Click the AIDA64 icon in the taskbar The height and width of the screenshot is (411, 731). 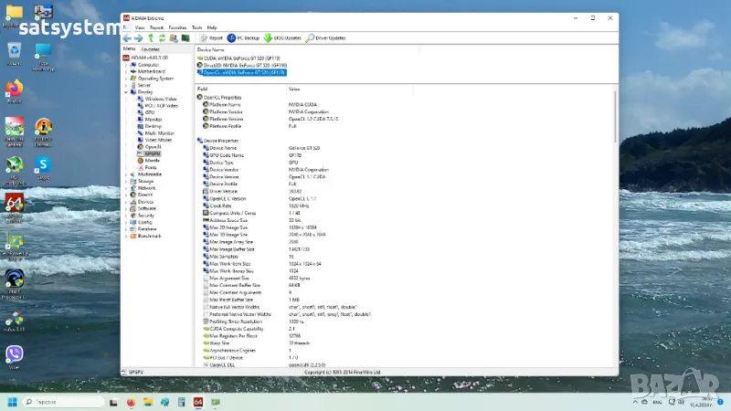point(198,402)
